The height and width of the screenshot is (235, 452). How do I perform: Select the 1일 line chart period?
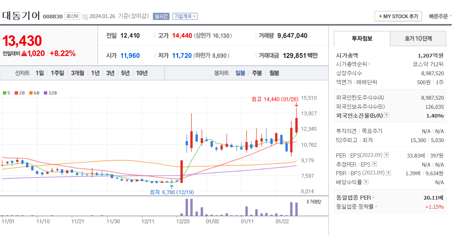[40, 73]
